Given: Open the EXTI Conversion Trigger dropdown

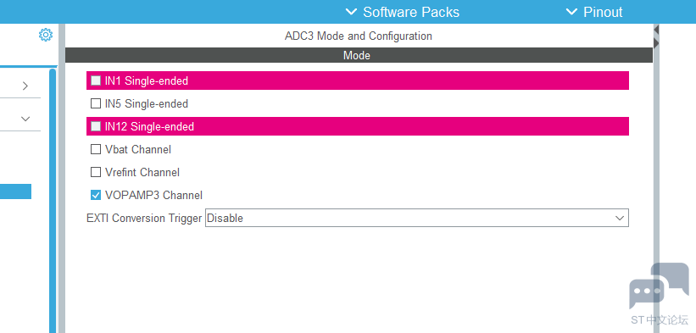Looking at the screenshot, I should click(417, 218).
